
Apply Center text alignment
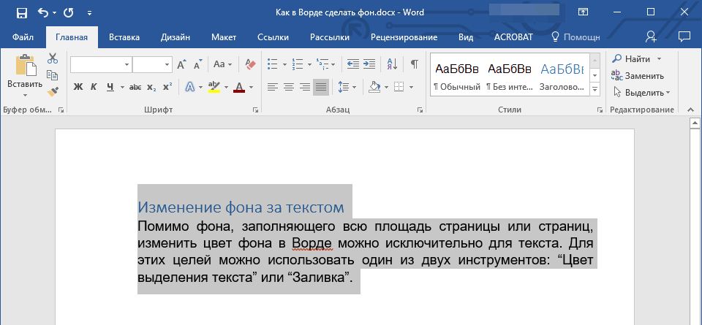click(288, 88)
